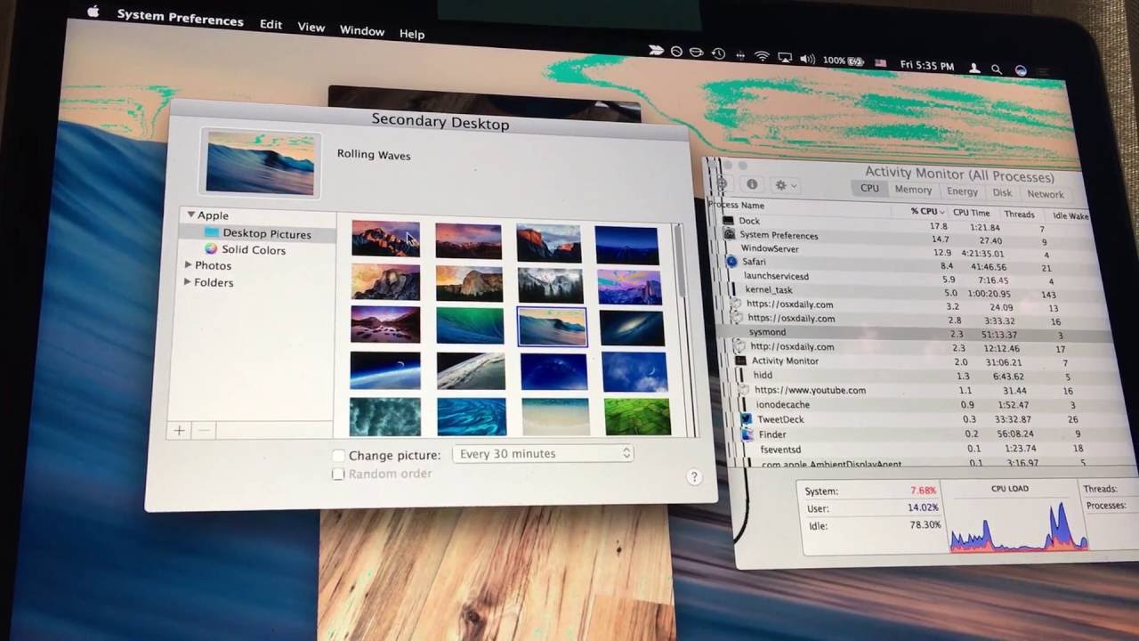Select the highlighted Rolling Waves thumbnail
Viewport: 1139px width, 641px height.
pyautogui.click(x=552, y=326)
